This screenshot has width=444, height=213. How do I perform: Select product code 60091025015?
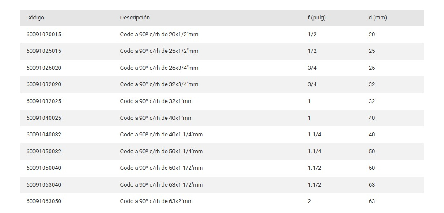tap(43, 51)
